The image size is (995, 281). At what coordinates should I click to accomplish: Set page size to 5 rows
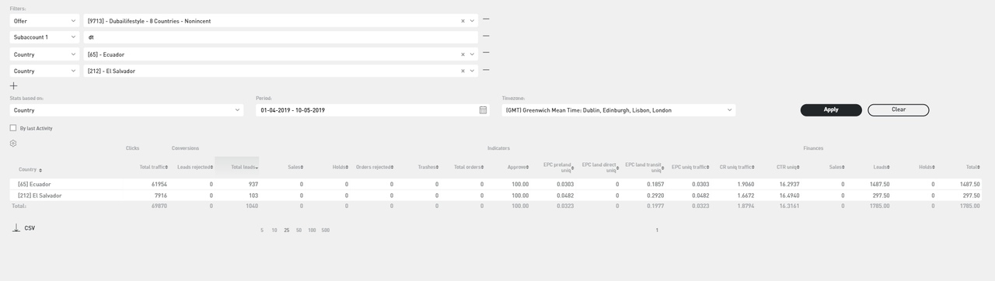[262, 231]
